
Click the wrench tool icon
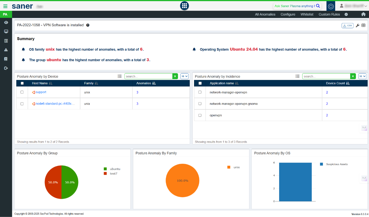click(x=357, y=25)
